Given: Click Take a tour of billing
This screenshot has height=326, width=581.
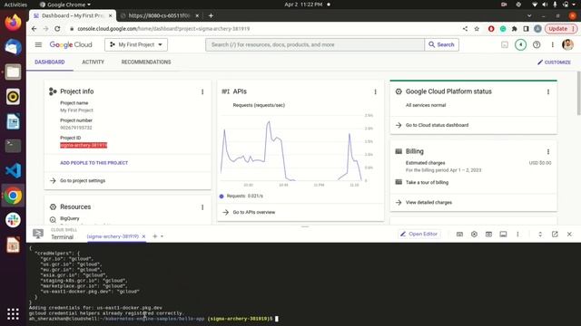Looking at the screenshot, I should click(427, 182).
